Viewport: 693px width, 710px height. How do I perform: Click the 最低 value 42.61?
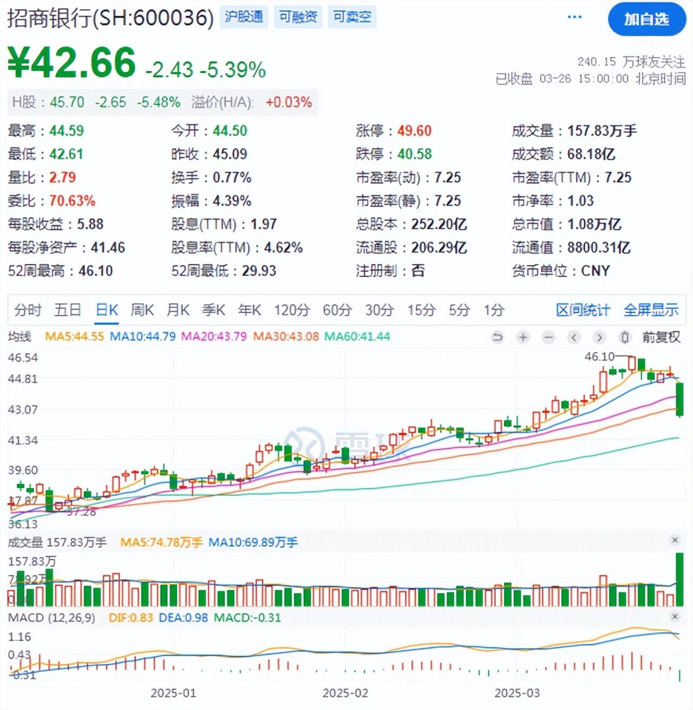[x=66, y=154]
